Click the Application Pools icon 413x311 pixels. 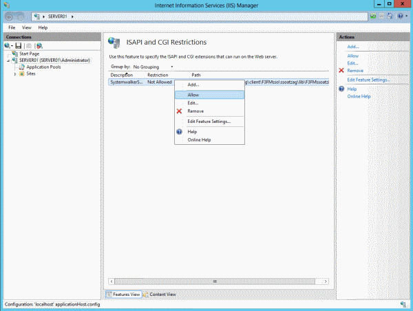tap(21, 67)
